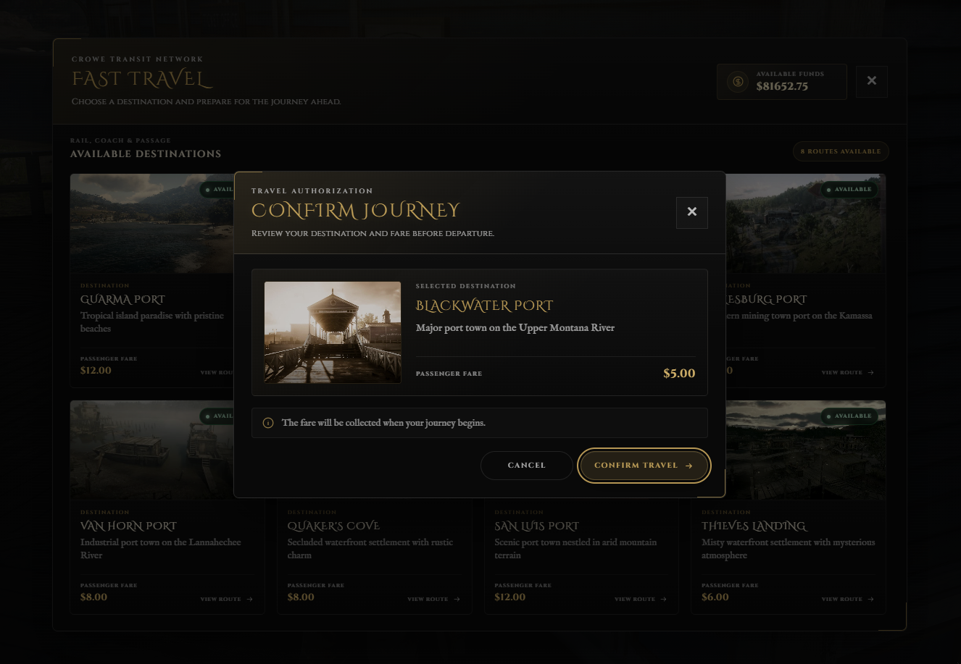Click the fare notice info icon

point(268,423)
